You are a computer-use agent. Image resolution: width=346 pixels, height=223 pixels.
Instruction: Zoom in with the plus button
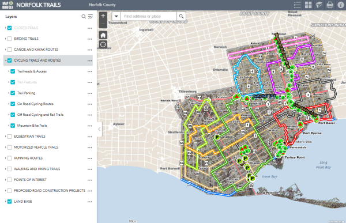[x=103, y=16]
